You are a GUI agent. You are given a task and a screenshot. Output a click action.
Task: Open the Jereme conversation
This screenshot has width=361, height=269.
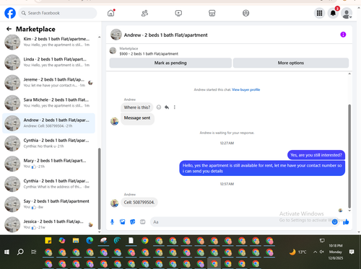[x=49, y=82]
